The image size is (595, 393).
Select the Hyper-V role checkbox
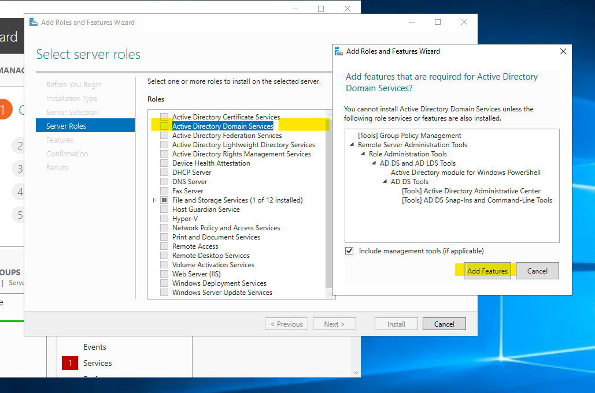click(x=164, y=219)
